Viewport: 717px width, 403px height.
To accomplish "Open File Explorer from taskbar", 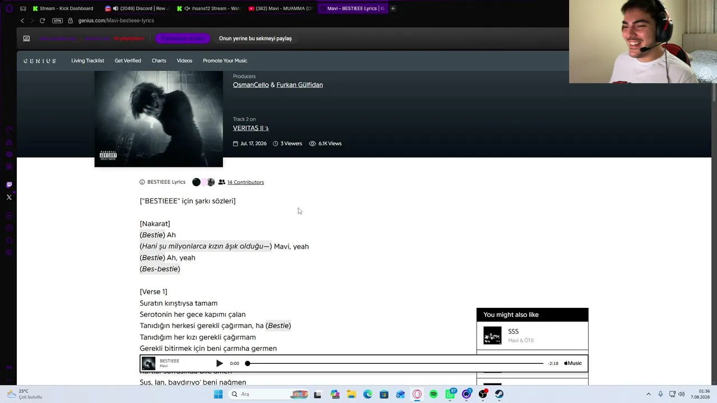I will click(351, 394).
